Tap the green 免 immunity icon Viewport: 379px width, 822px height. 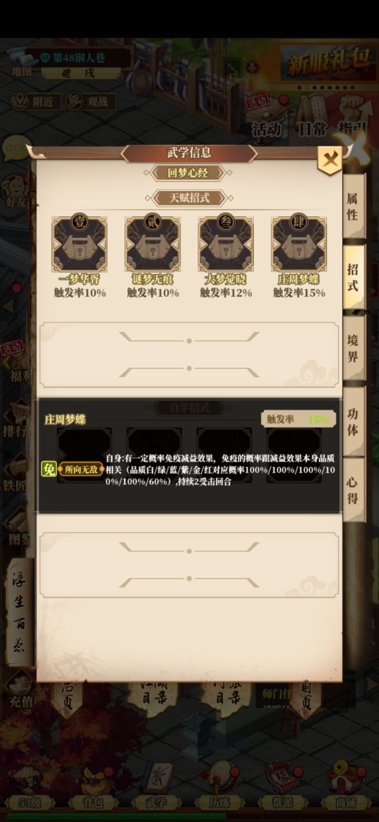[48, 469]
